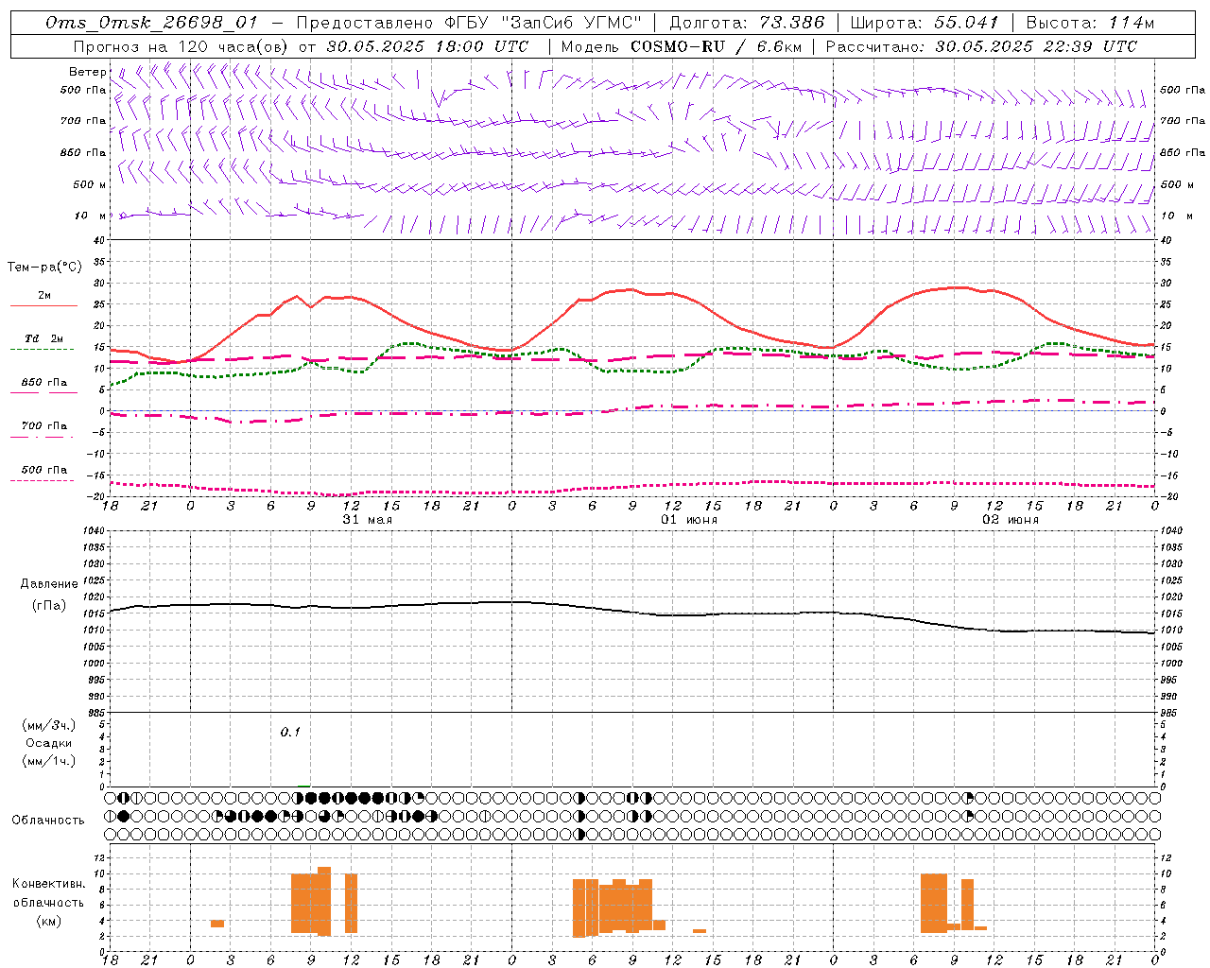The width and height of the screenshot is (1210, 968).
Task: Click the narrow tall orange bar at 10h on 02 июня
Action: tap(967, 905)
